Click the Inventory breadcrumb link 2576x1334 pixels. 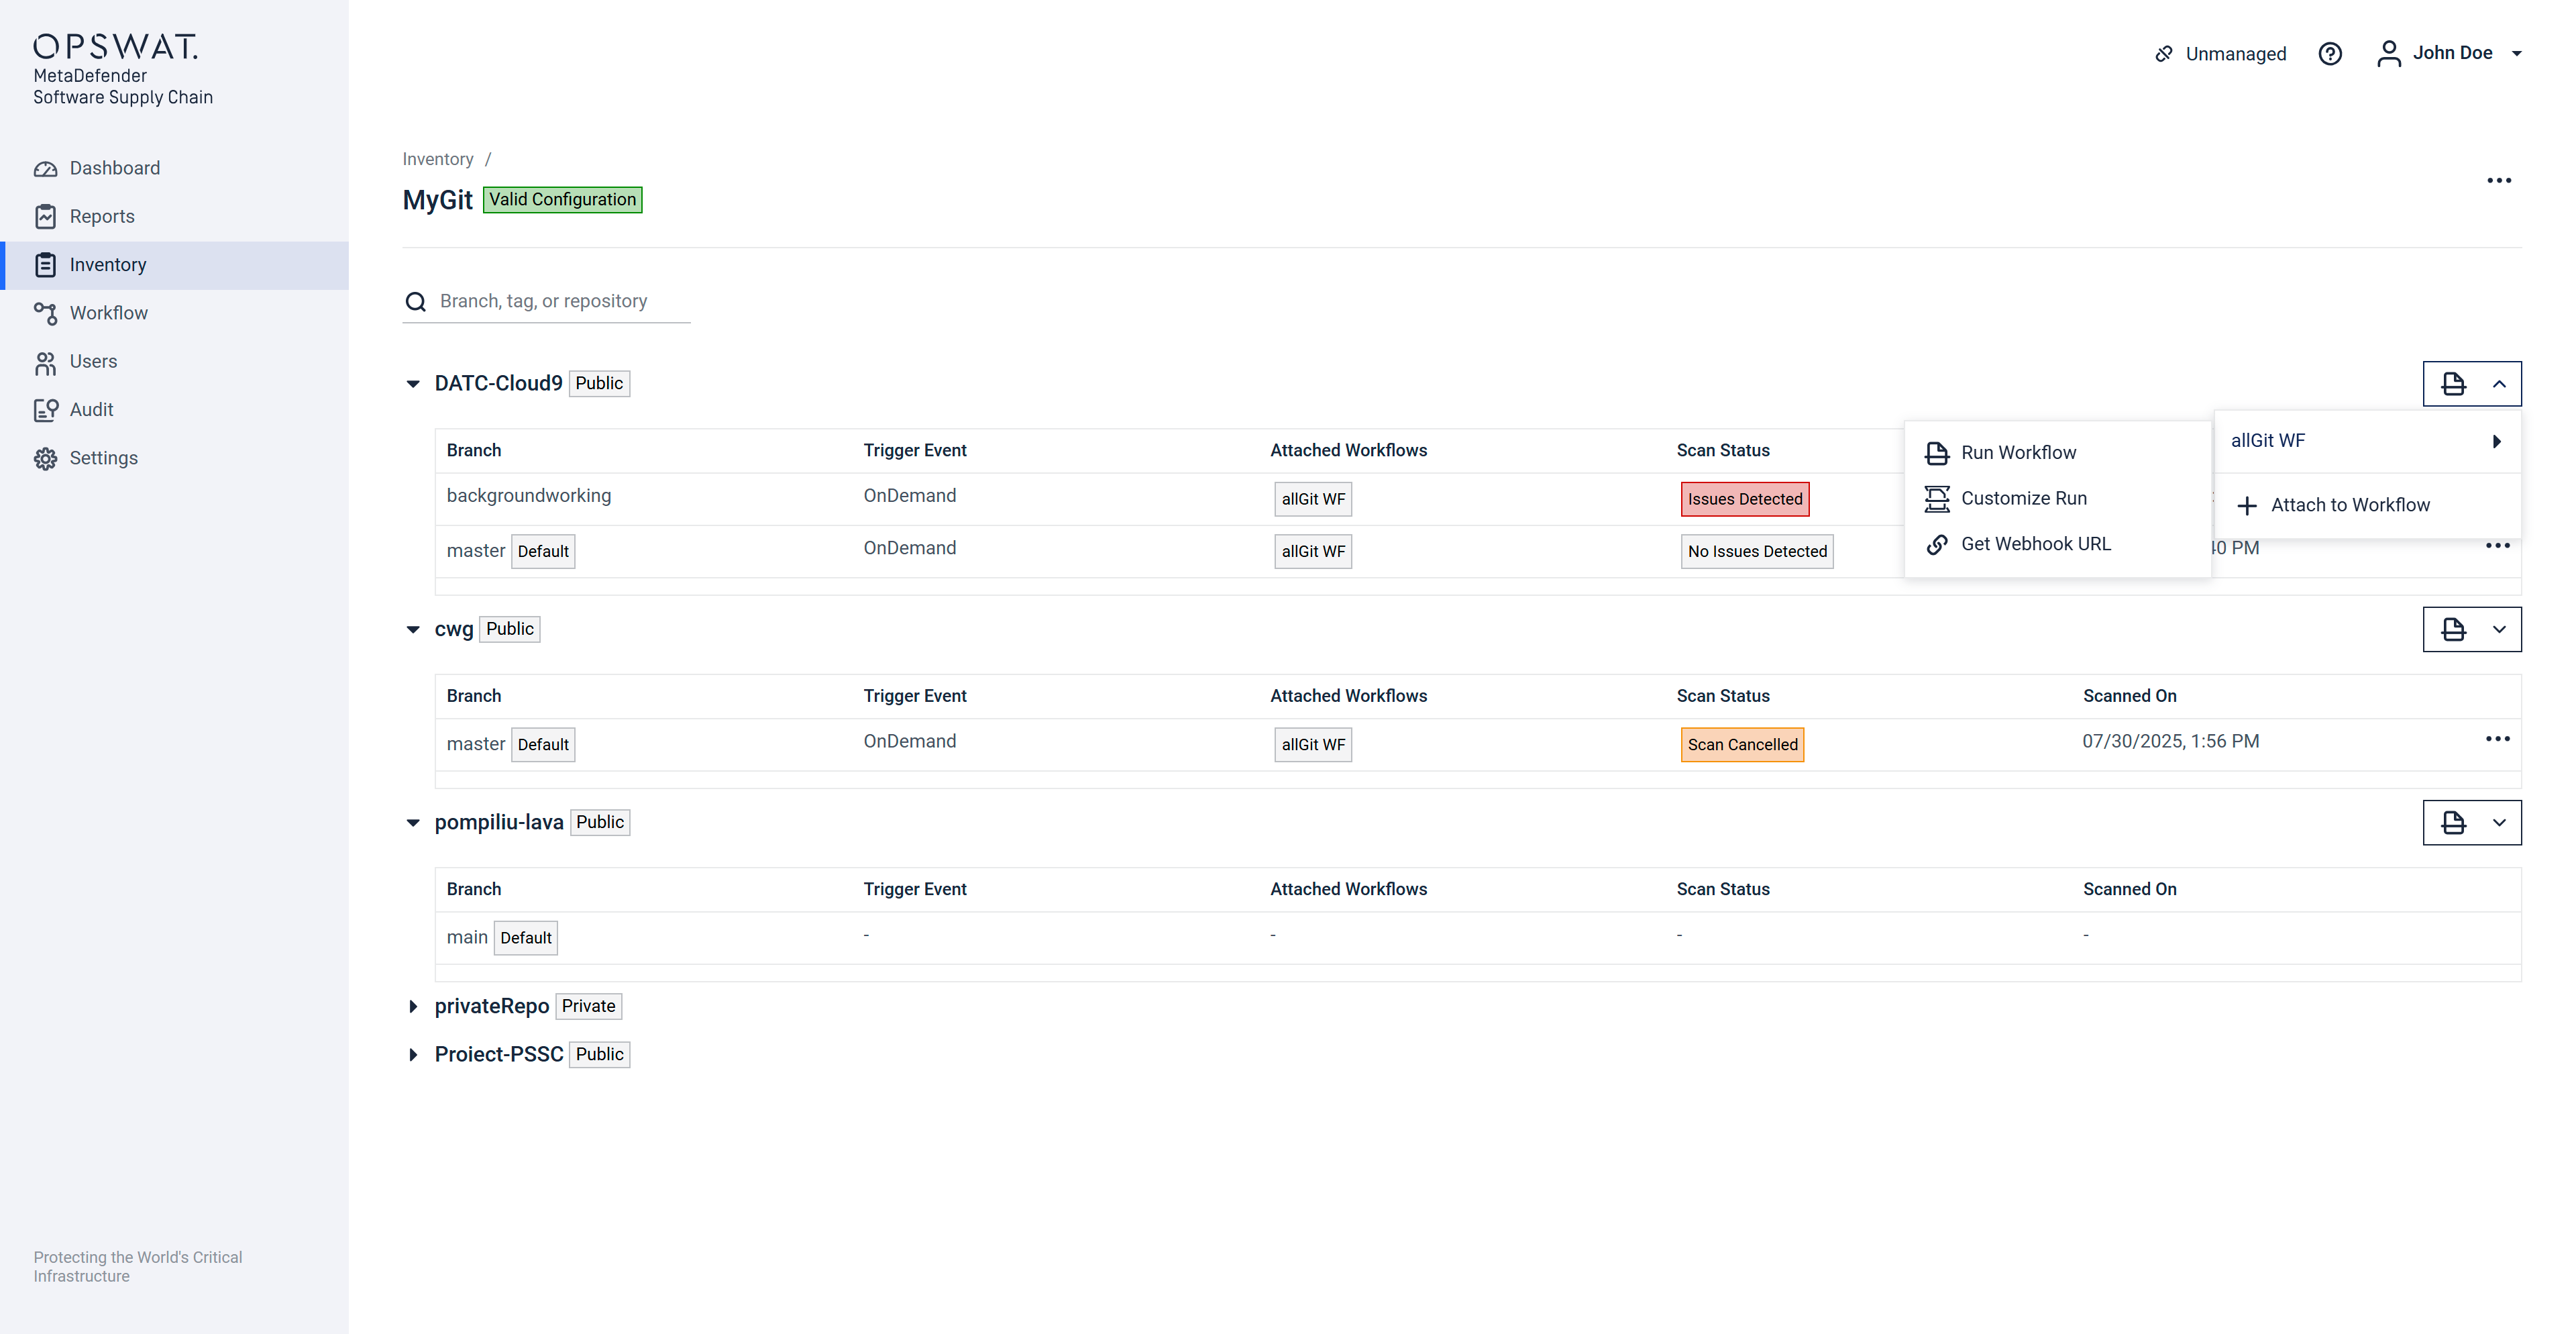coord(438,160)
